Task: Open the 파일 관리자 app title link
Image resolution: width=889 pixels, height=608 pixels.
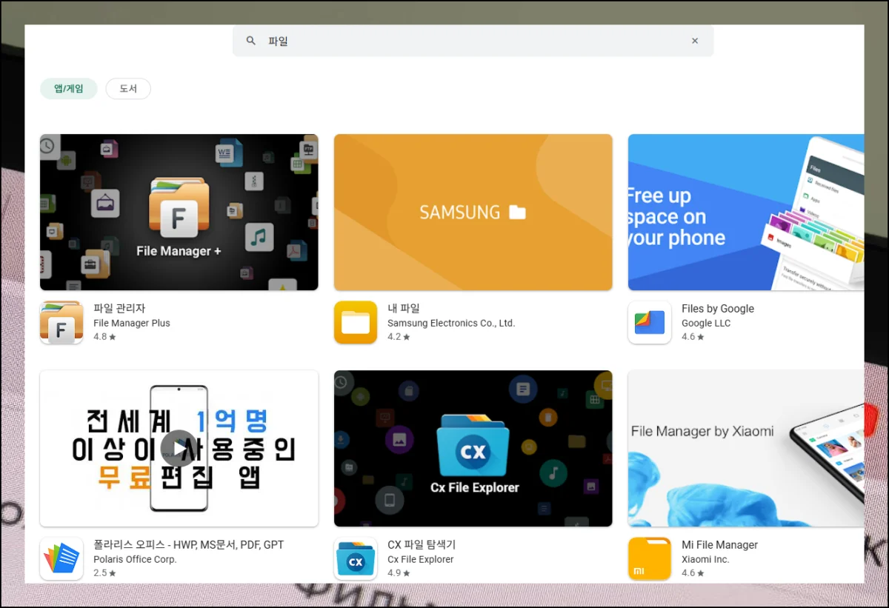Action: pyautogui.click(x=119, y=308)
